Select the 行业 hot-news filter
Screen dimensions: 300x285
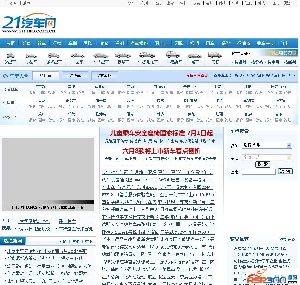[x=89, y=241]
